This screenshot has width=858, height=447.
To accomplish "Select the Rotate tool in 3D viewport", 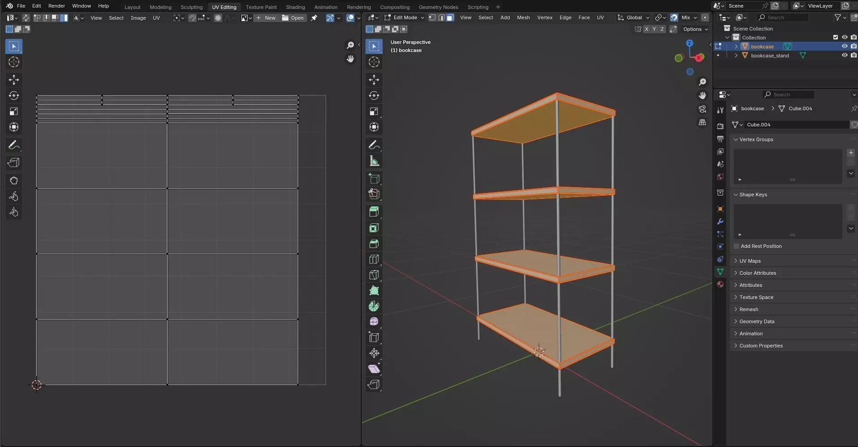I will (x=374, y=95).
